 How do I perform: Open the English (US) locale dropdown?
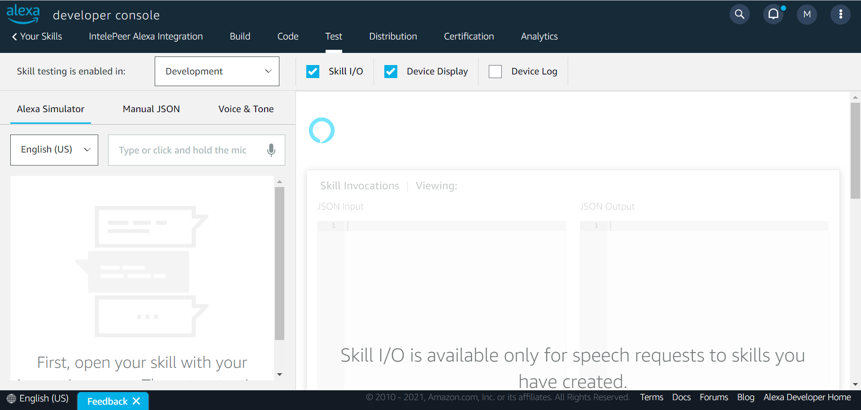coord(54,150)
